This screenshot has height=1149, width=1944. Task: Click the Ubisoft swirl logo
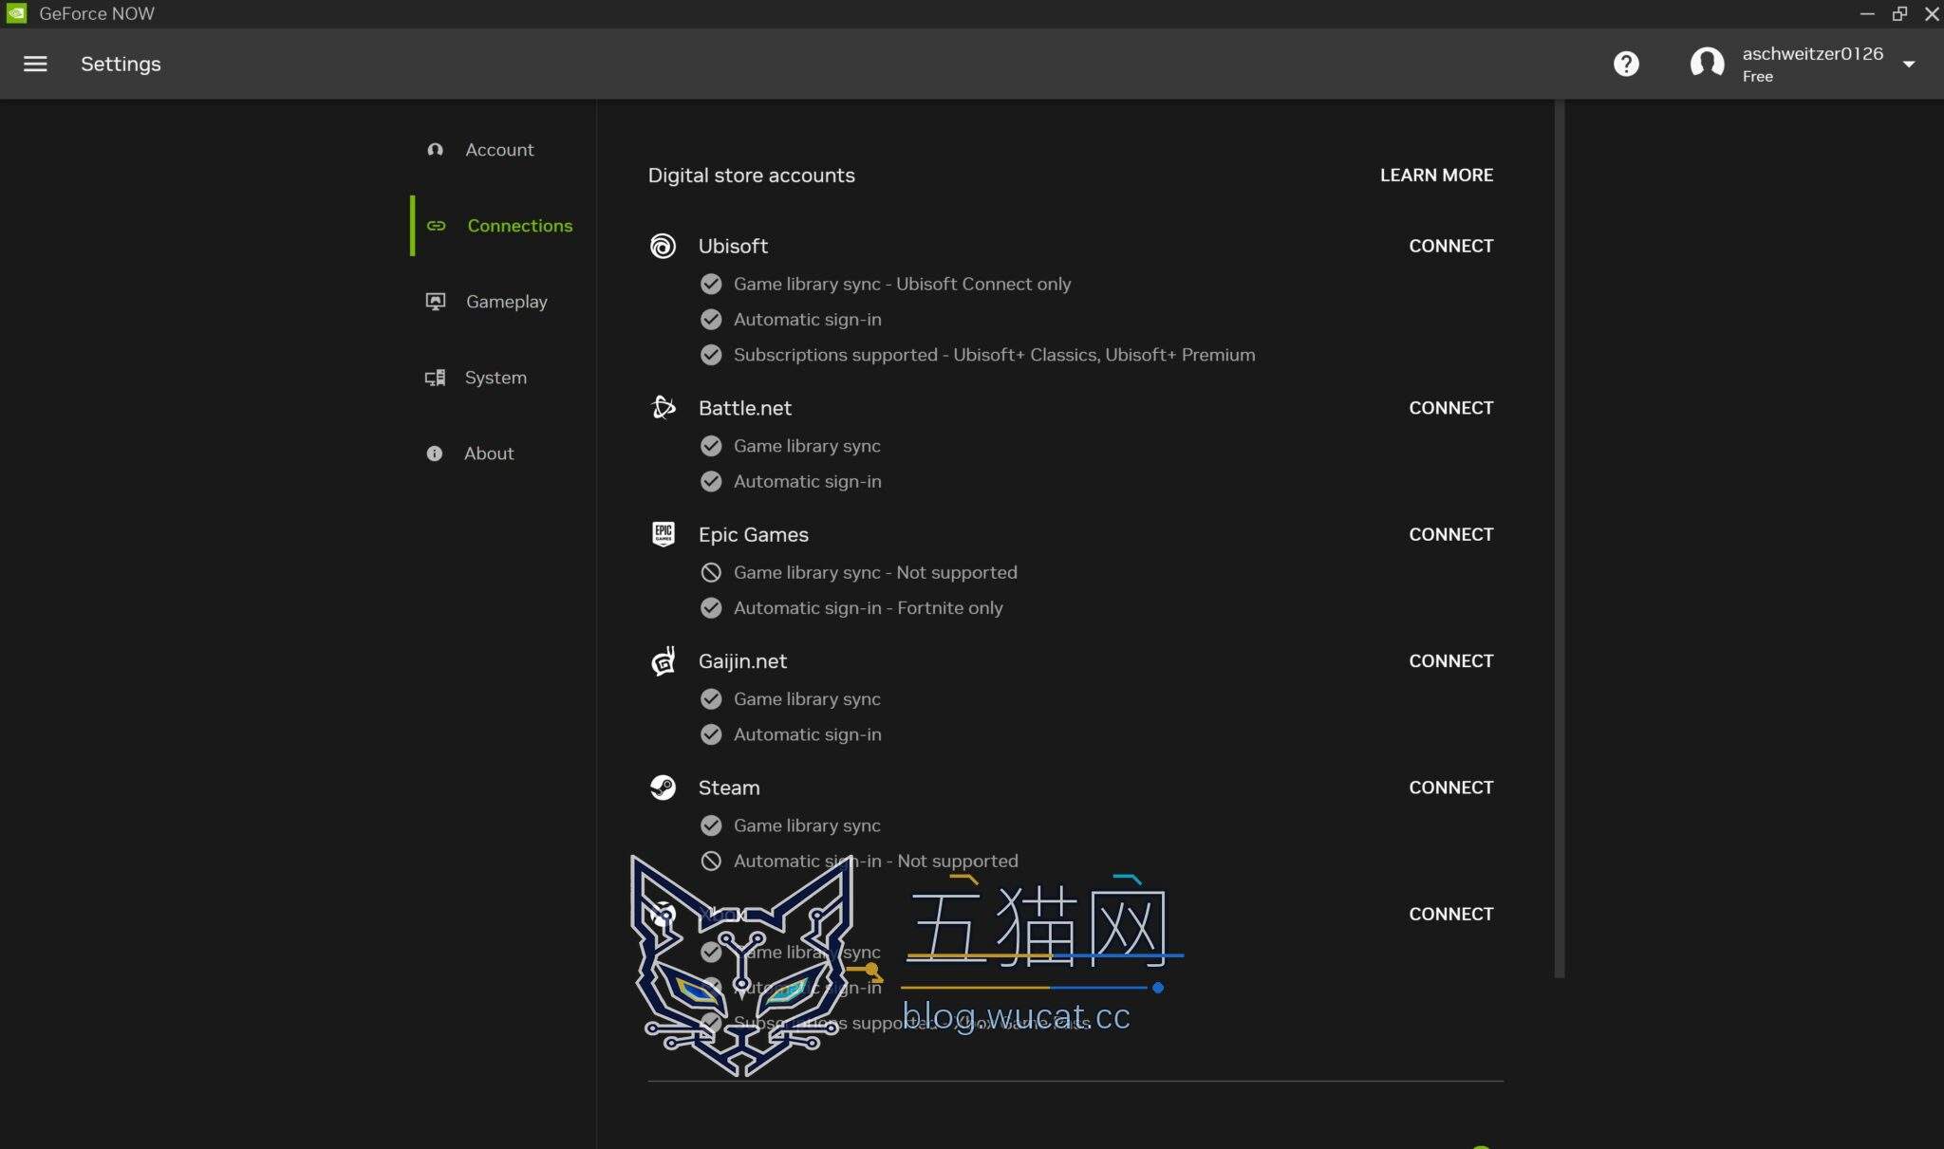point(663,246)
